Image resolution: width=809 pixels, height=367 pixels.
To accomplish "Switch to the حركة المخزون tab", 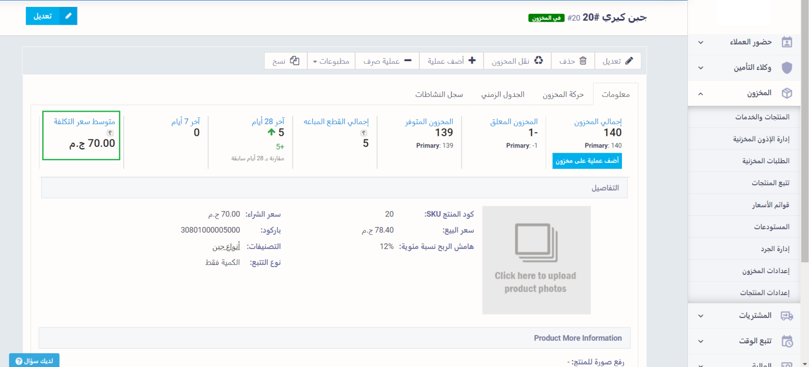I will [x=563, y=95].
